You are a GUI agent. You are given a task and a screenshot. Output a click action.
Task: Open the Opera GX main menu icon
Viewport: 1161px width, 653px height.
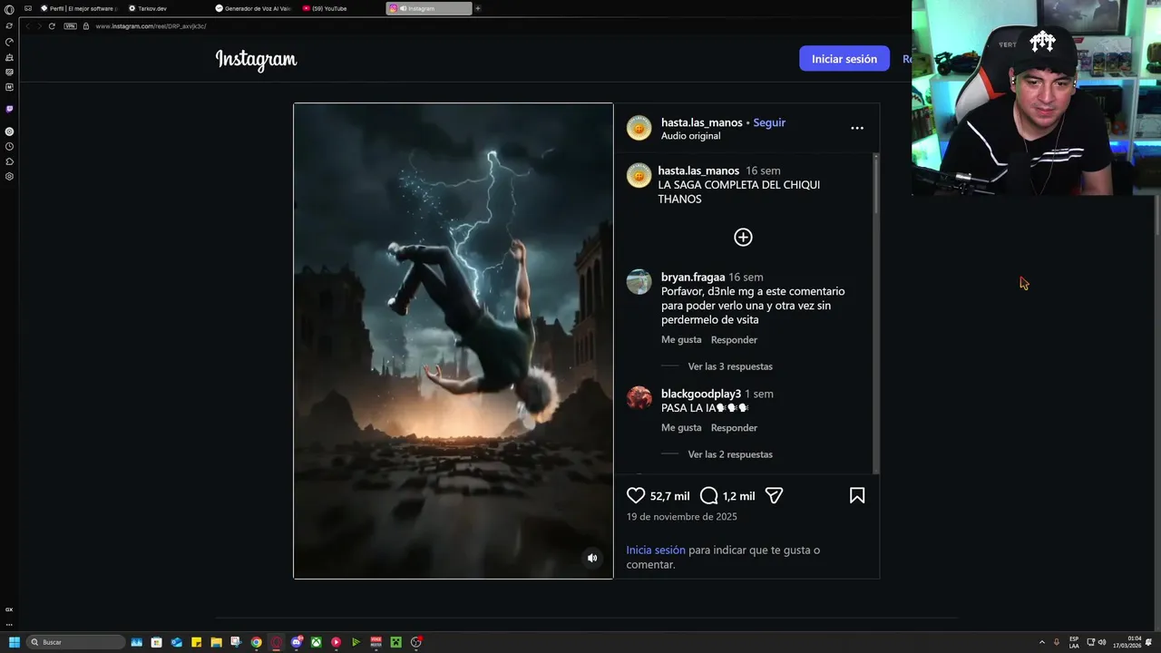tap(9, 9)
